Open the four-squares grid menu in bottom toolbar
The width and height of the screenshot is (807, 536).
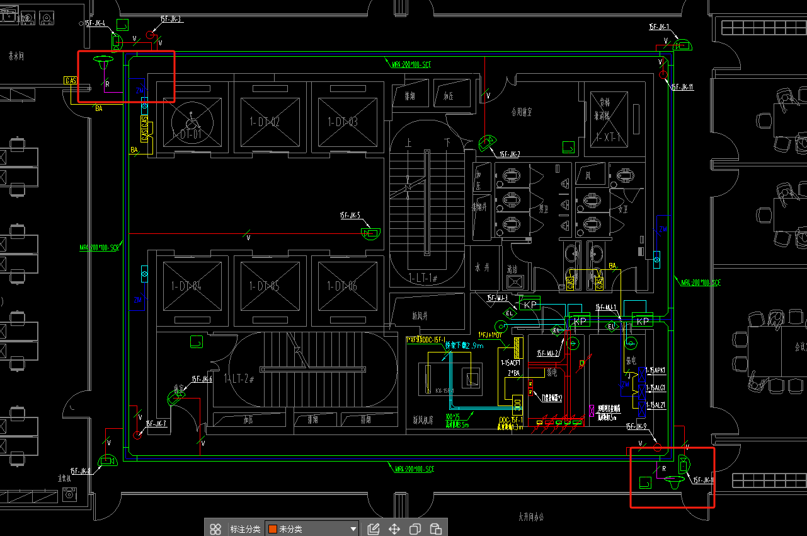pos(215,529)
